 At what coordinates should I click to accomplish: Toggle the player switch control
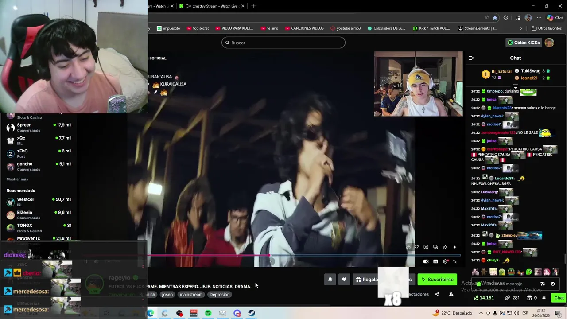click(426, 261)
